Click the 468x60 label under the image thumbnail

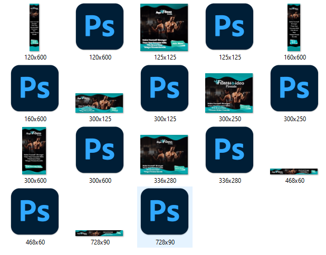pyautogui.click(x=295, y=181)
